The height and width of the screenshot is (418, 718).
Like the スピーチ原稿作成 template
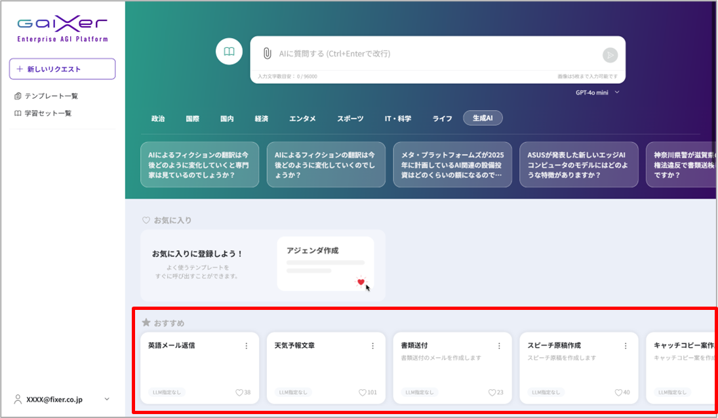click(x=618, y=392)
